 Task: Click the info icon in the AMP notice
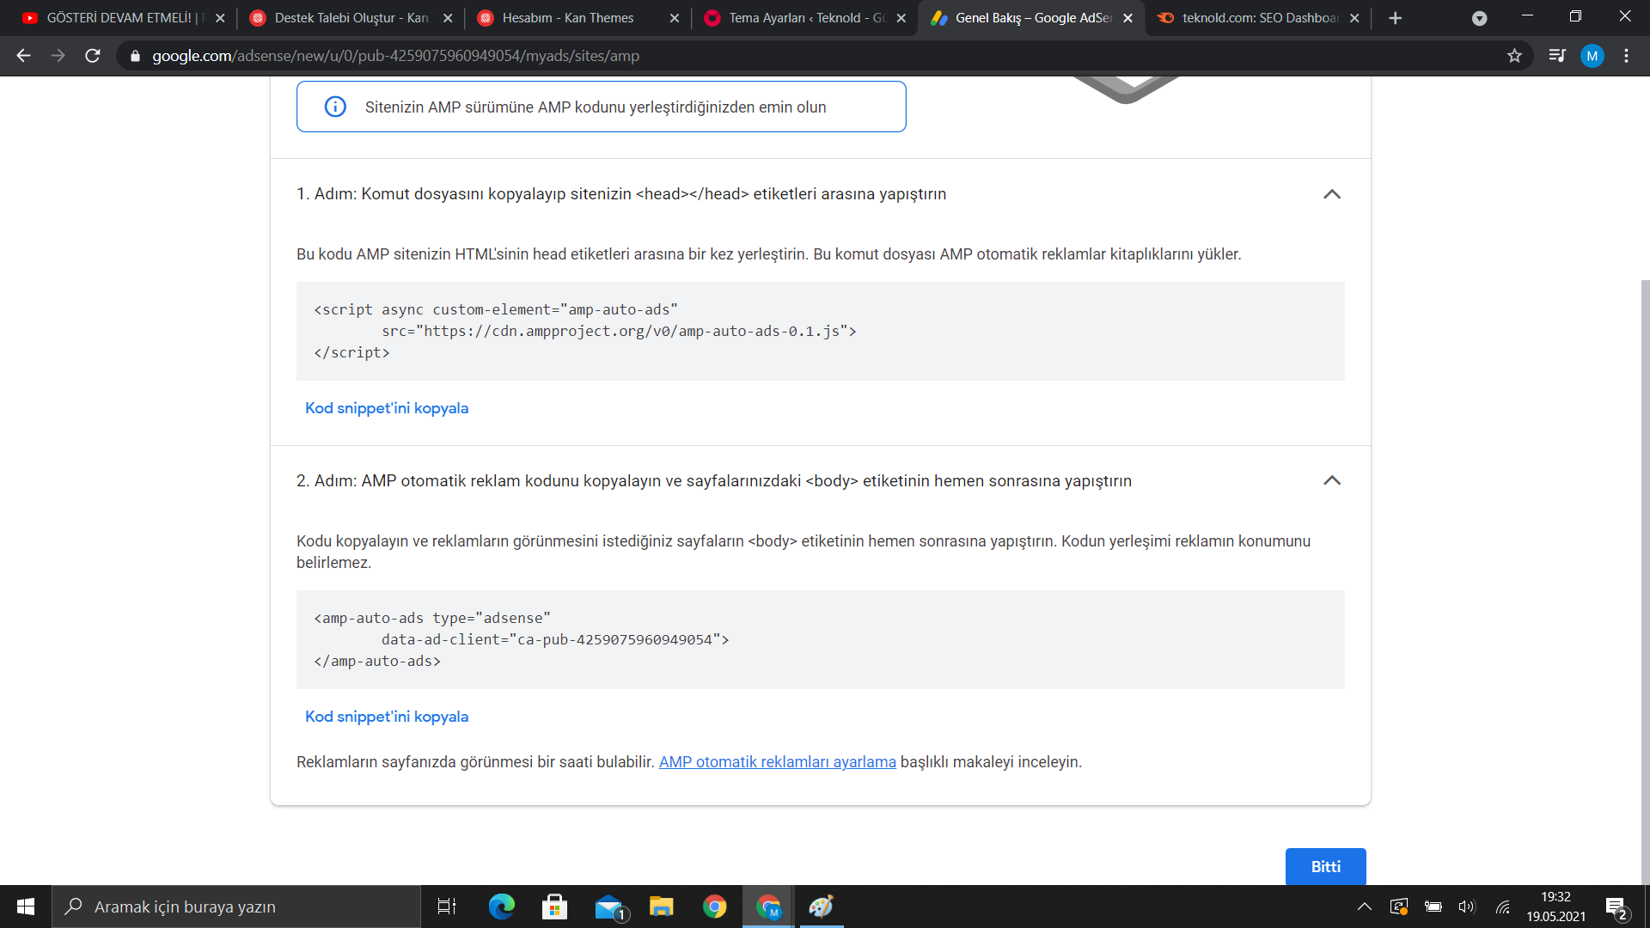pyautogui.click(x=335, y=107)
